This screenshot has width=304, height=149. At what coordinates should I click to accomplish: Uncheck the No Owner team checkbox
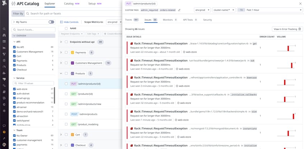click(14, 136)
